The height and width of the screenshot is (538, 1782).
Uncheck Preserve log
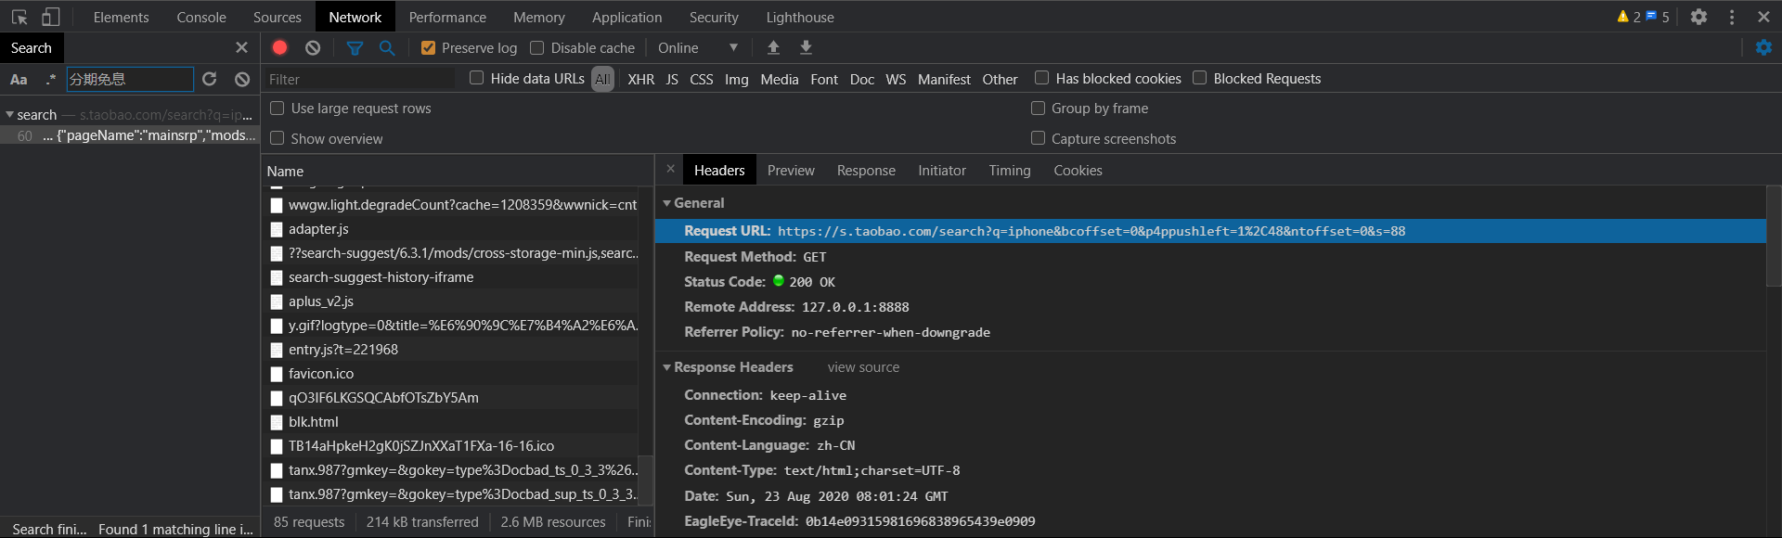click(428, 48)
